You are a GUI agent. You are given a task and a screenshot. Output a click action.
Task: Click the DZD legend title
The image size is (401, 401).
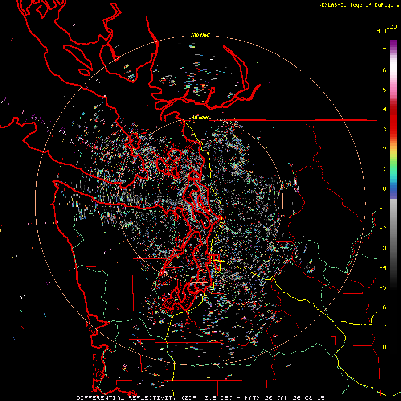392,27
